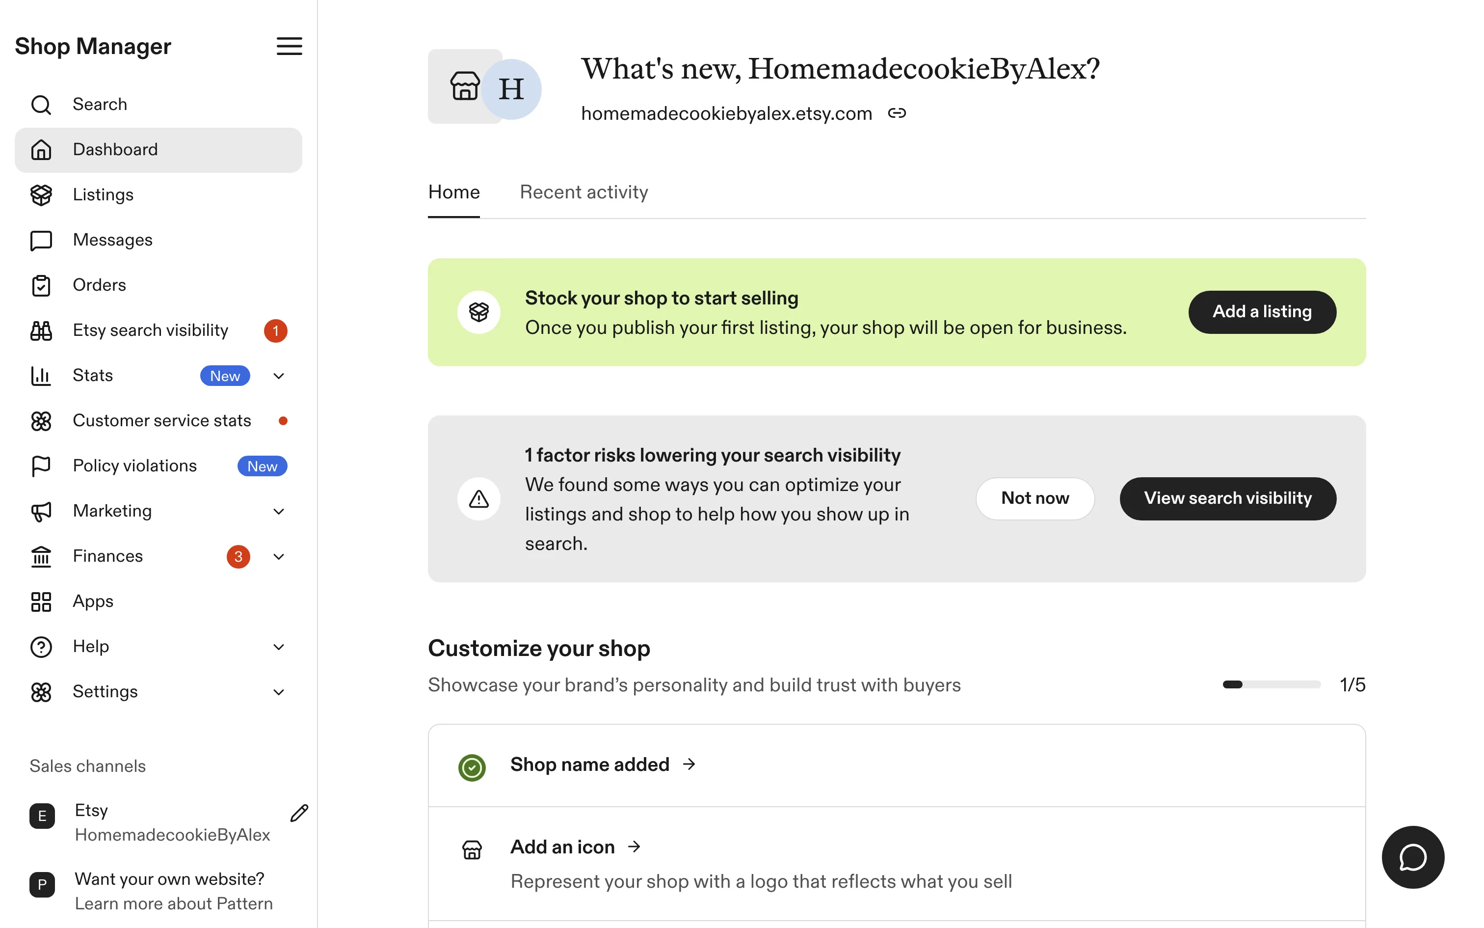Viewport: 1484px width, 928px height.
Task: Click the Messages speech bubble icon
Action: 41,240
